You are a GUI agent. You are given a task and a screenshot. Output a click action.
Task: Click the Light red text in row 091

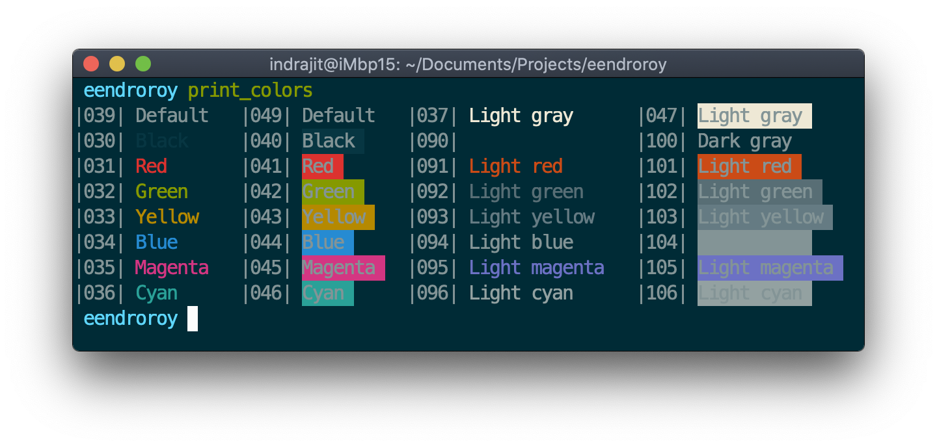point(516,166)
